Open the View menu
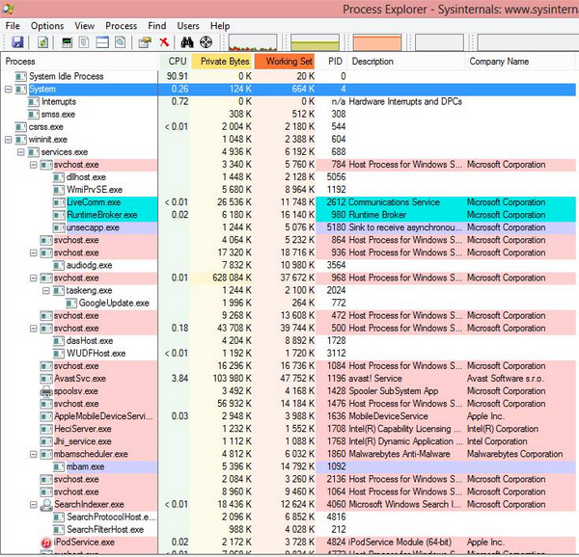 (x=85, y=26)
